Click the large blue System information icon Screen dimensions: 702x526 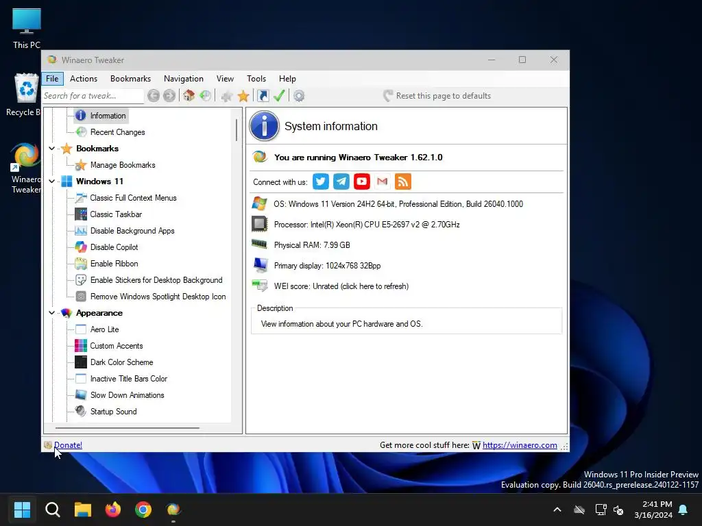pos(264,126)
